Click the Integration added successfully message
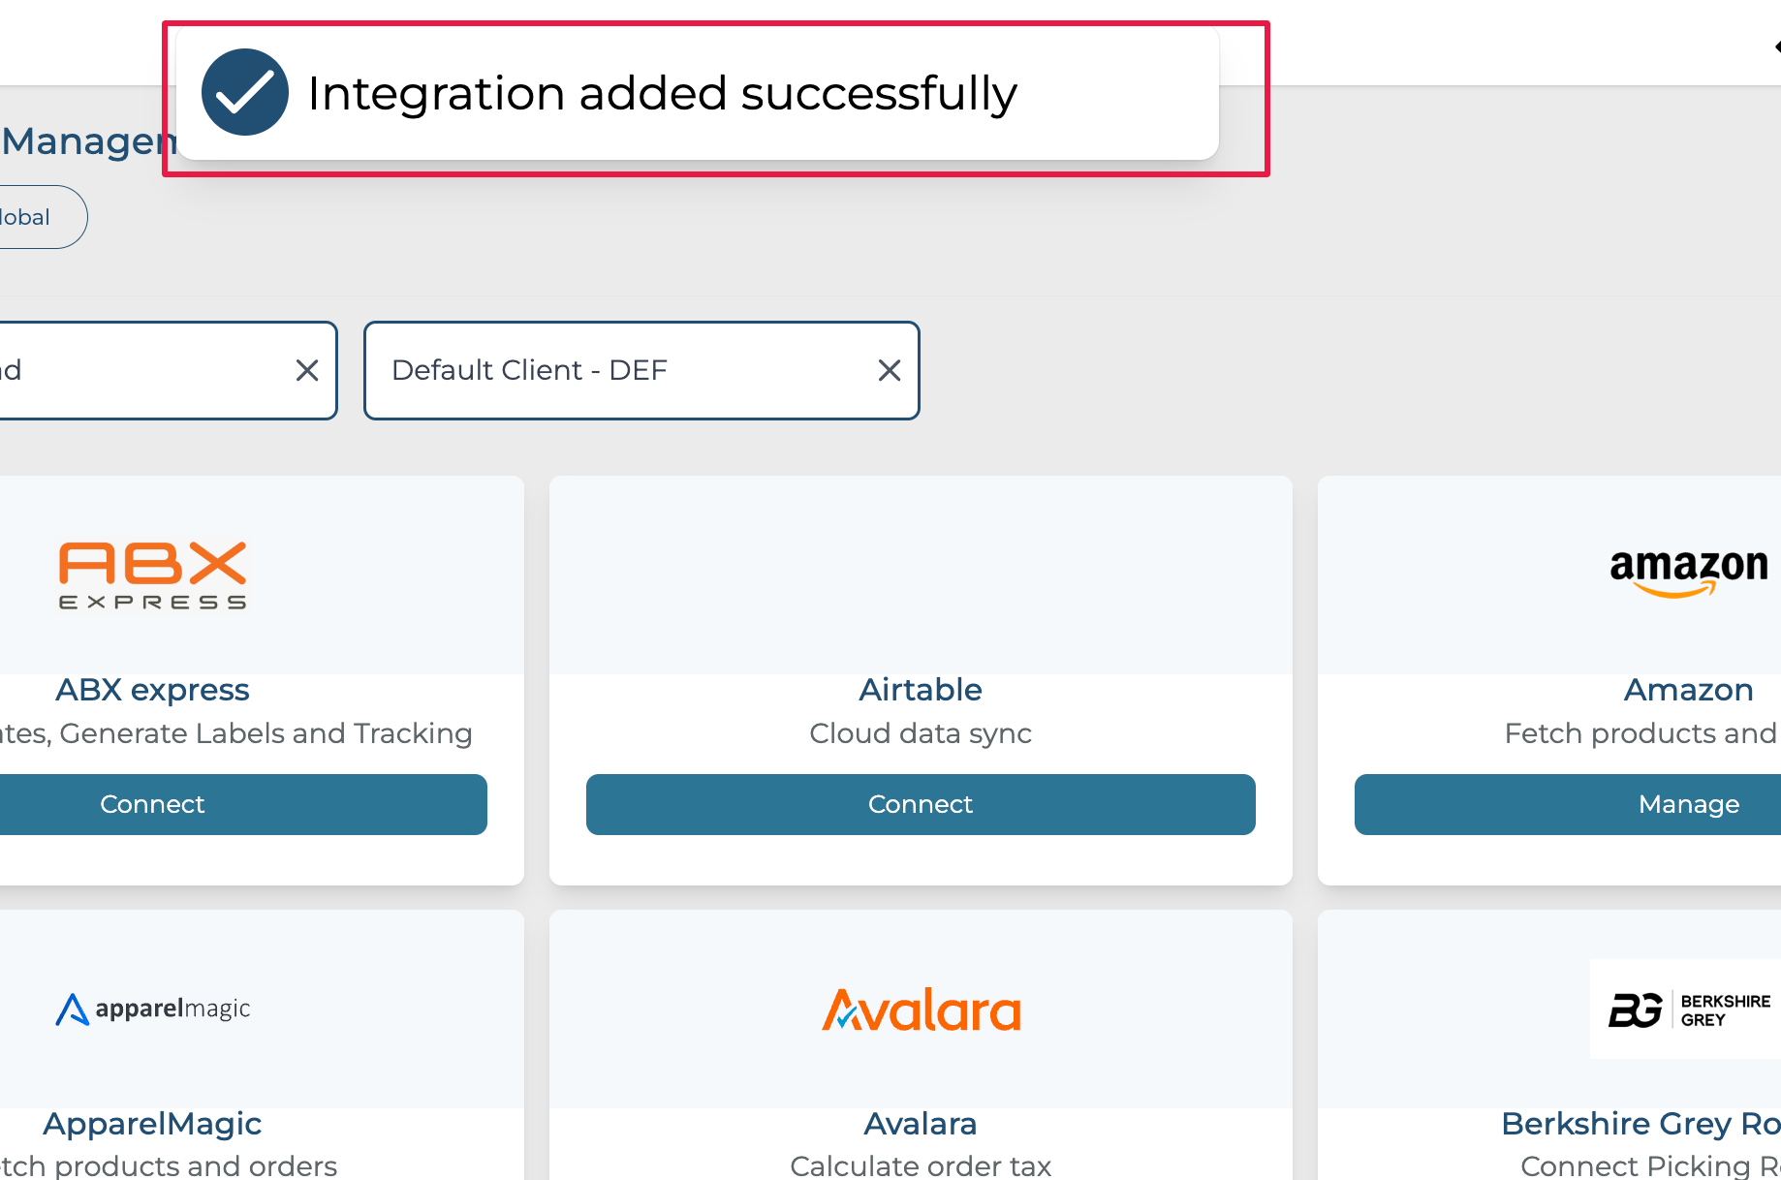 click(x=662, y=94)
